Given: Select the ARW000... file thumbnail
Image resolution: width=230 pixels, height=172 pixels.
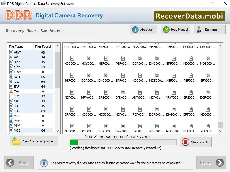Looking at the screenshot, I should pos(140,94).
